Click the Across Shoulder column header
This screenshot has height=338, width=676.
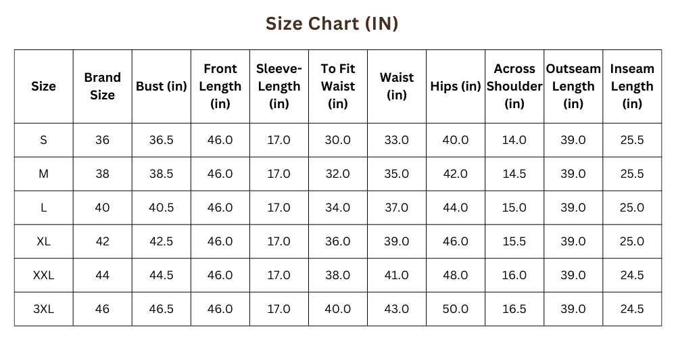click(514, 87)
